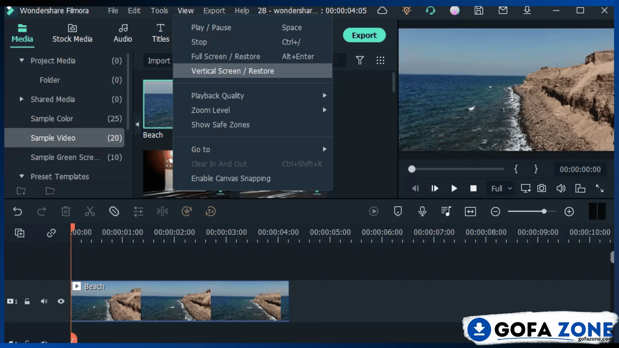Select the Split scissors tool
The image size is (619, 348).
tap(90, 212)
